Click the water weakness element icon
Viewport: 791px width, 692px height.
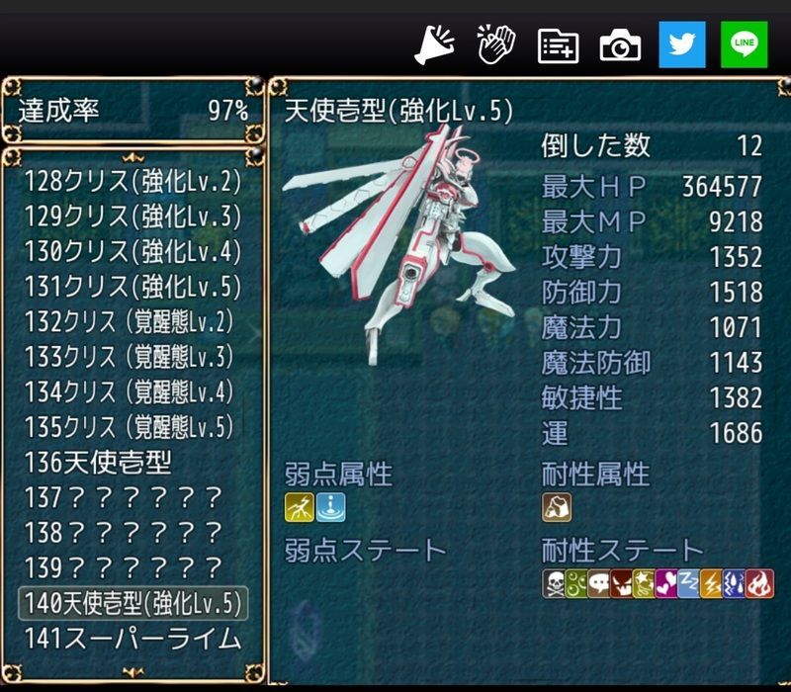click(x=331, y=507)
